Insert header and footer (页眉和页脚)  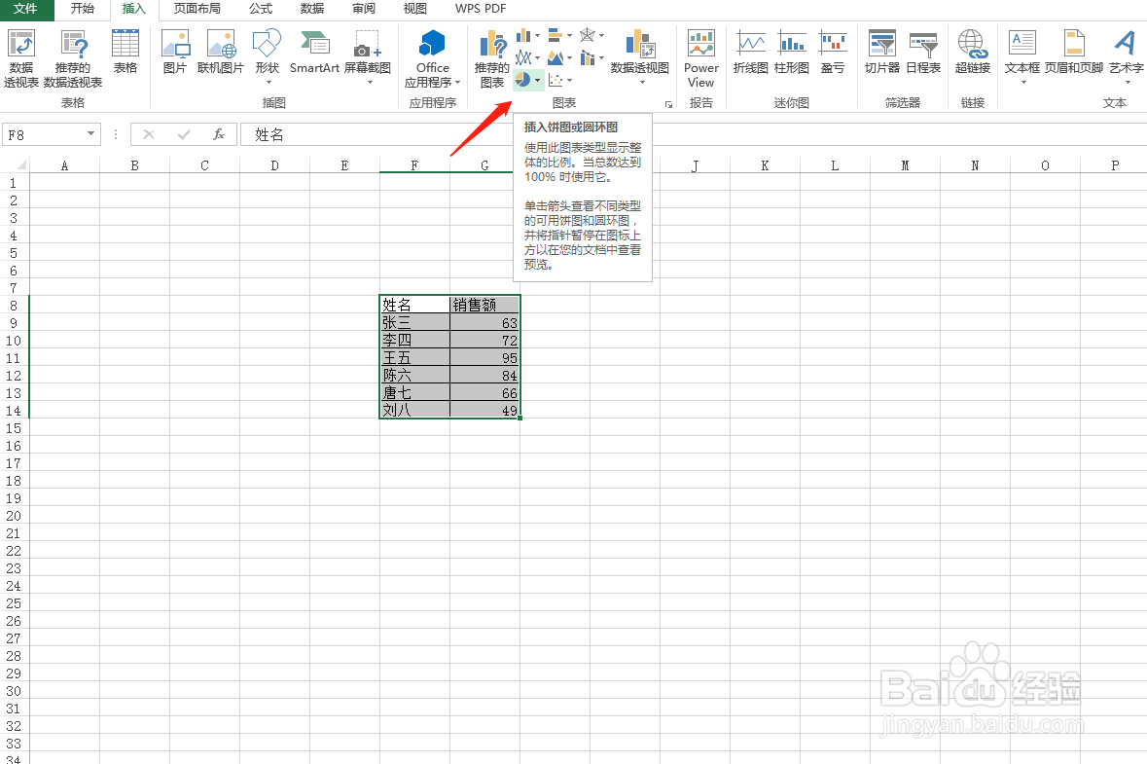(1073, 53)
